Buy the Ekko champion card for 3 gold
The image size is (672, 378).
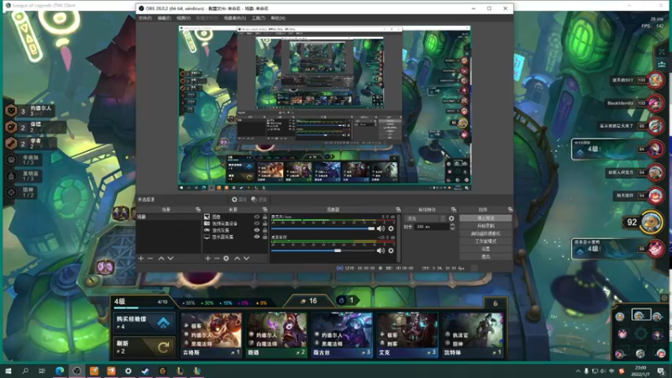(x=407, y=335)
